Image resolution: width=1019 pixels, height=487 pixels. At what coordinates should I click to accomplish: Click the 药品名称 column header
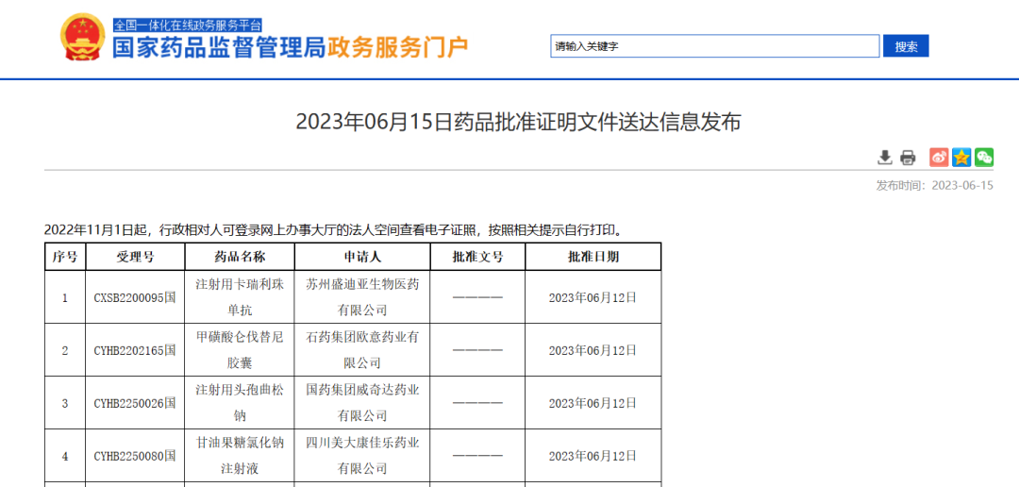(240, 257)
